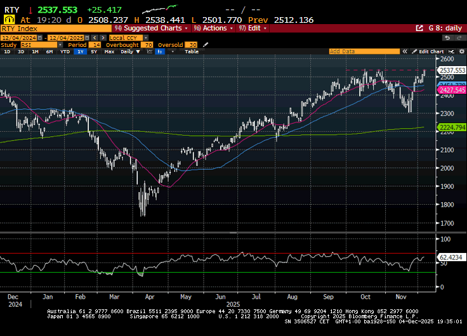The height and width of the screenshot is (336, 467).
Task: Toggle the candlestick bar chart type
Action: pyautogui.click(x=159, y=51)
